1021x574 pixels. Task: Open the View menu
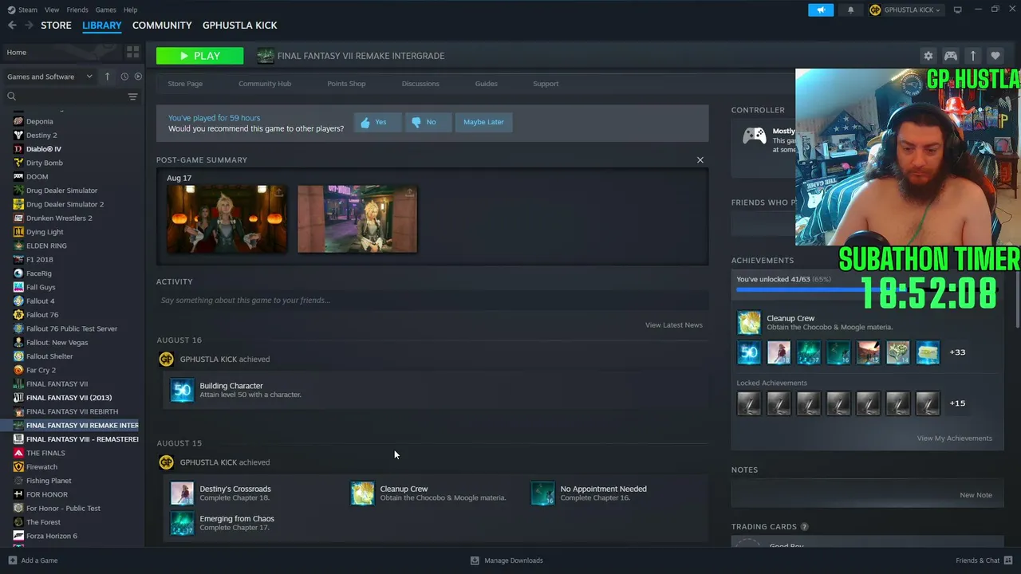(52, 10)
